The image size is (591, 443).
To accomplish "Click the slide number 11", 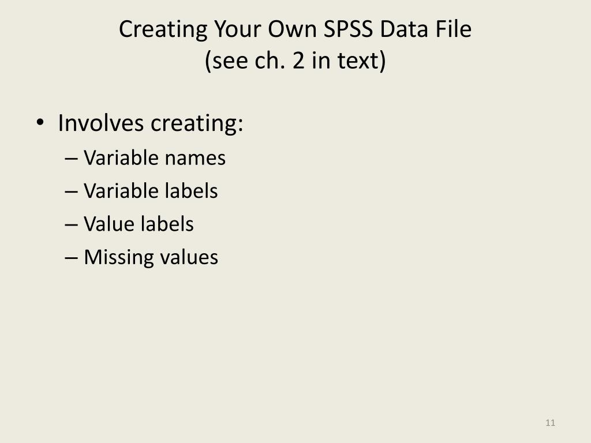I will tap(550, 423).
